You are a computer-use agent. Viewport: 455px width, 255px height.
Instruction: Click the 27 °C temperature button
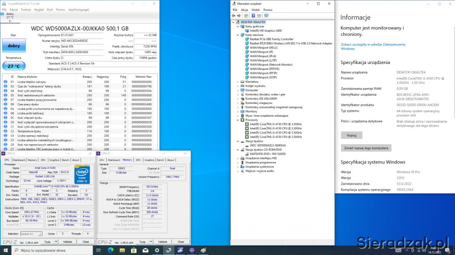14,66
